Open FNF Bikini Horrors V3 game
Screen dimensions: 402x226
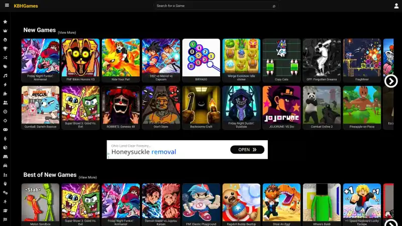tap(80, 60)
